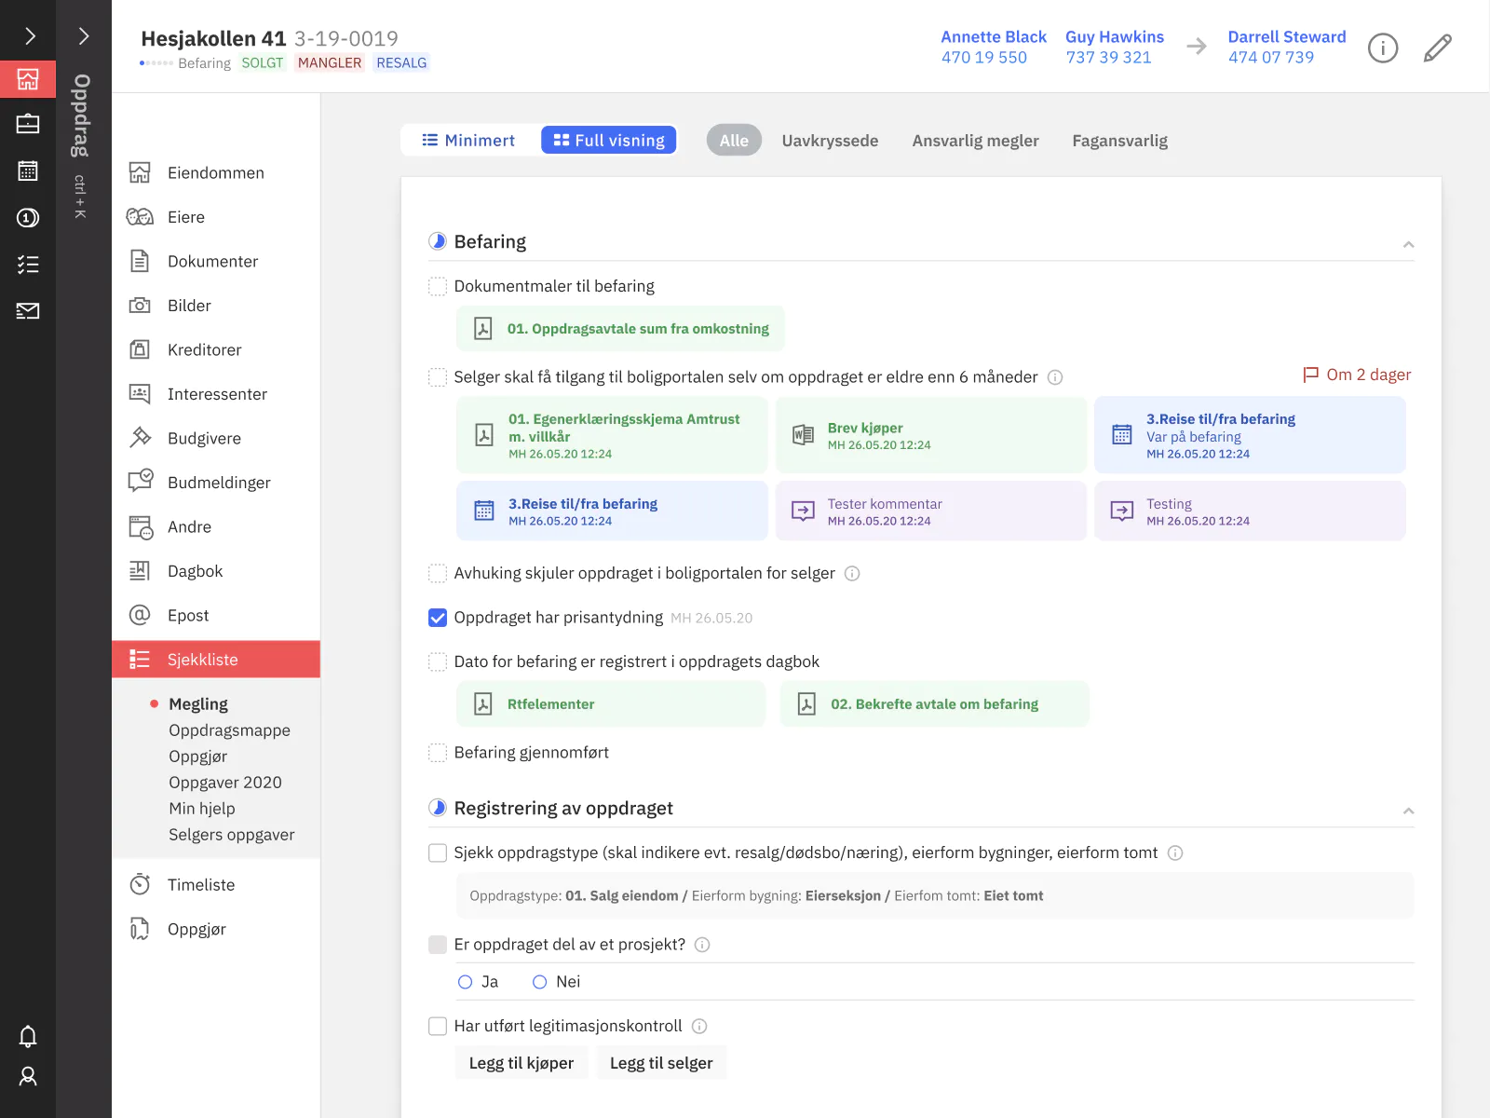
Task: Expand the Oppdrag side panel arrow
Action: pyautogui.click(x=84, y=36)
